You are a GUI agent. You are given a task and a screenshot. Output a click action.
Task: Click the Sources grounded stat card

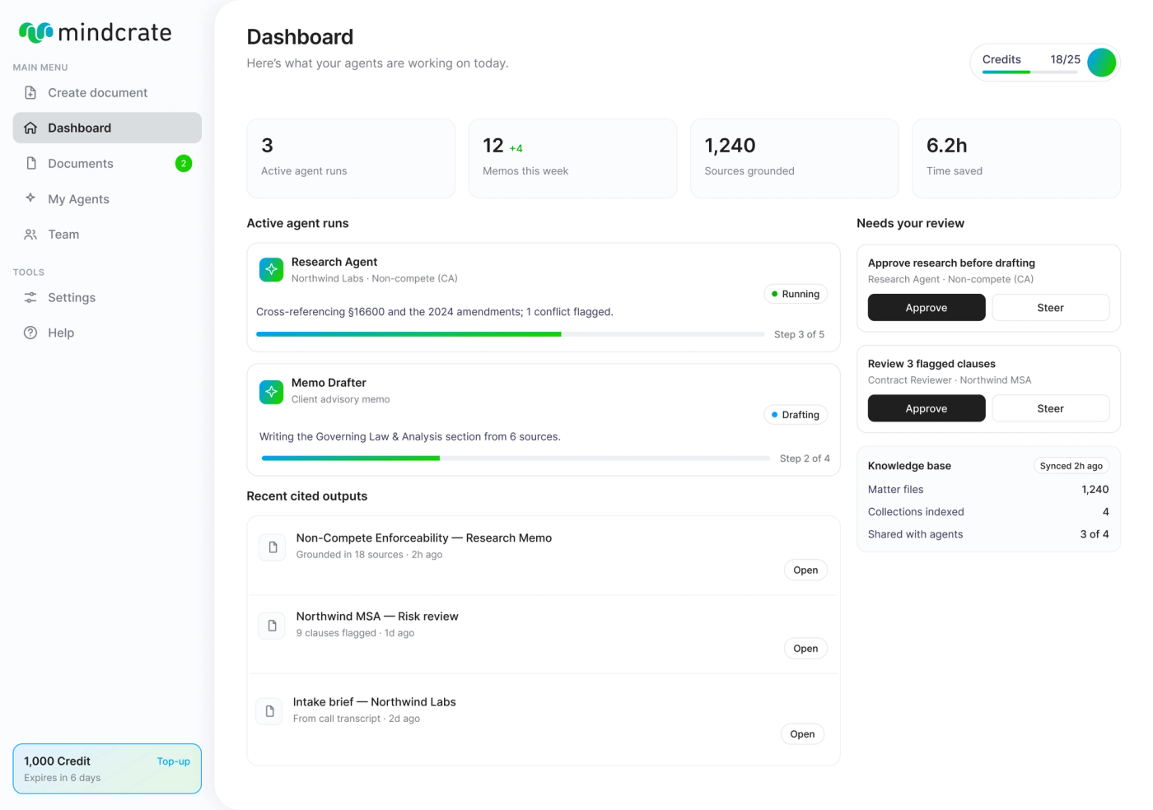794,159
